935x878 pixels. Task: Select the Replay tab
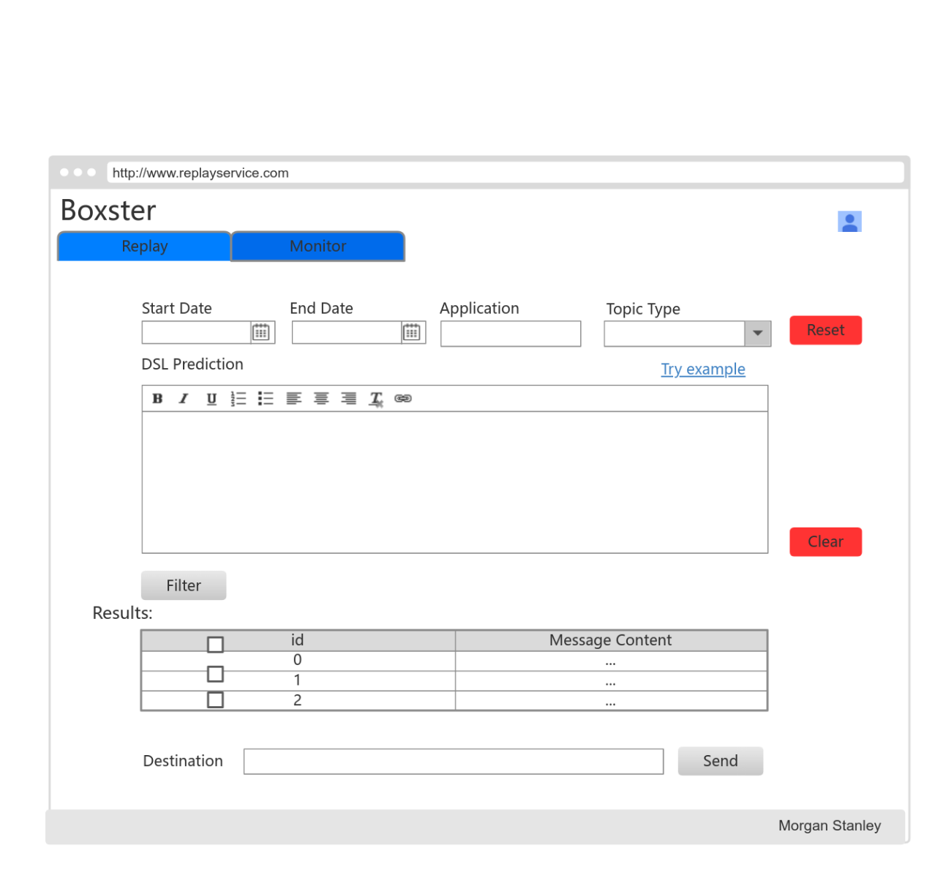tap(143, 247)
